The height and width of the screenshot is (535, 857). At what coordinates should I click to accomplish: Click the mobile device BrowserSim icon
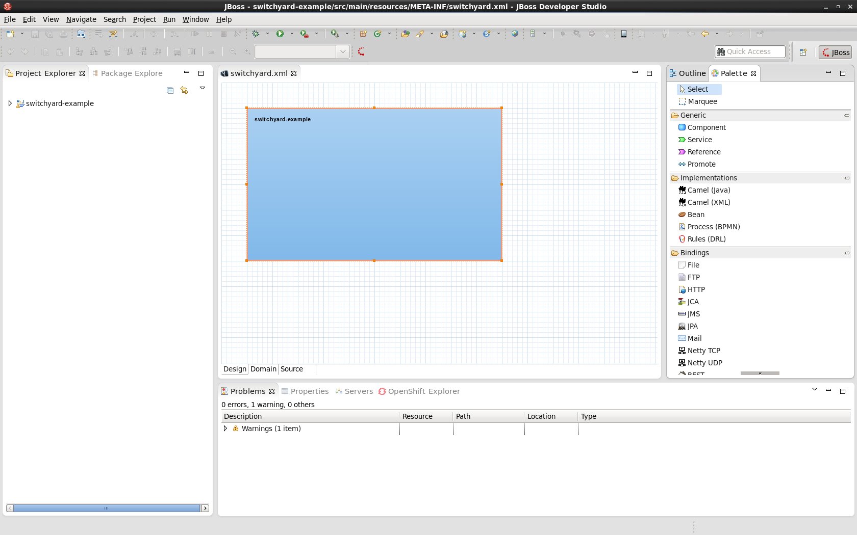[x=623, y=34]
